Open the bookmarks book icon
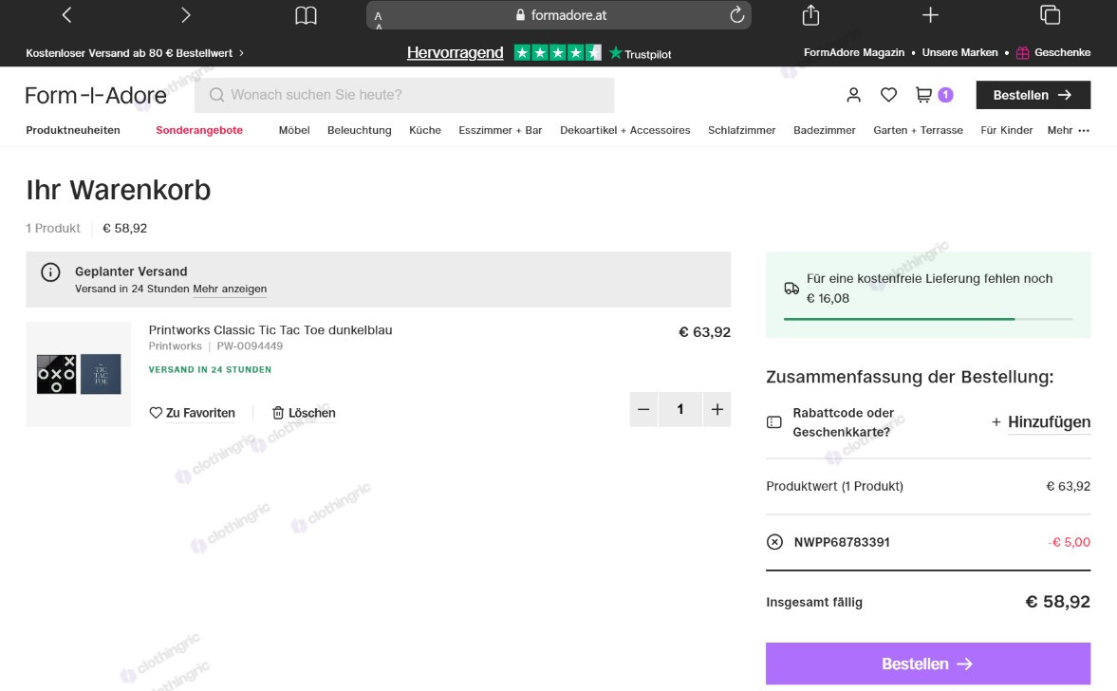This screenshot has height=691, width=1117. (306, 15)
